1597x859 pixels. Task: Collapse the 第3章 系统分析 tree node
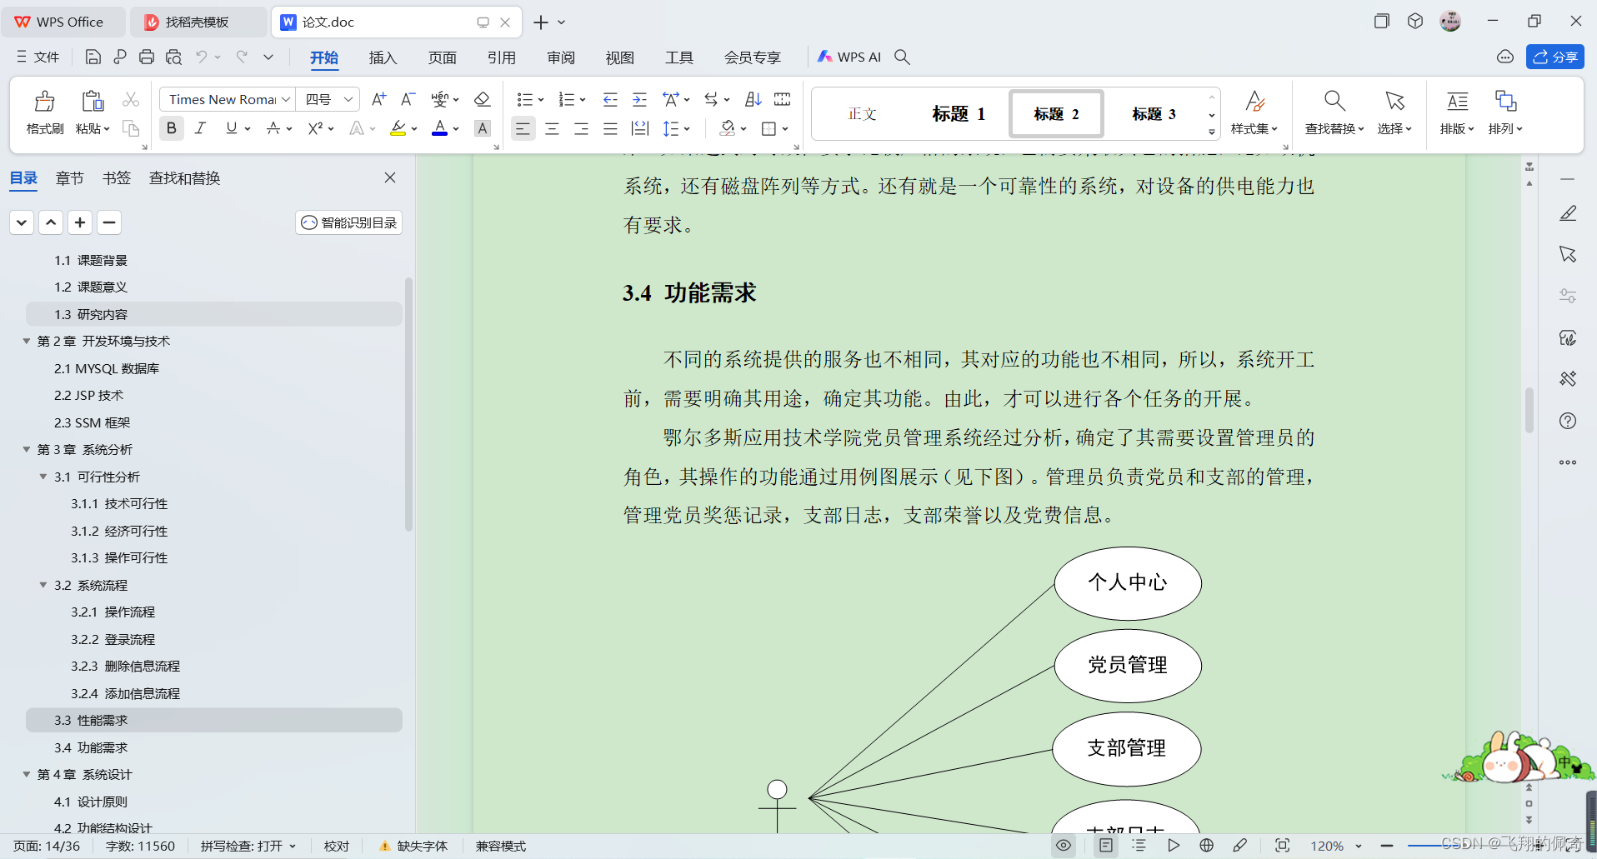(27, 449)
